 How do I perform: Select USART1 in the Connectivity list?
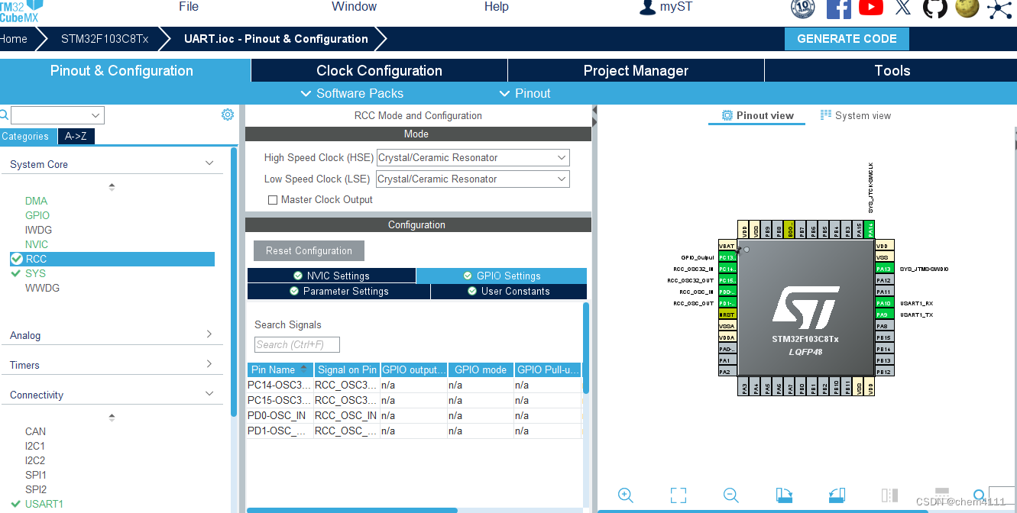click(x=44, y=504)
